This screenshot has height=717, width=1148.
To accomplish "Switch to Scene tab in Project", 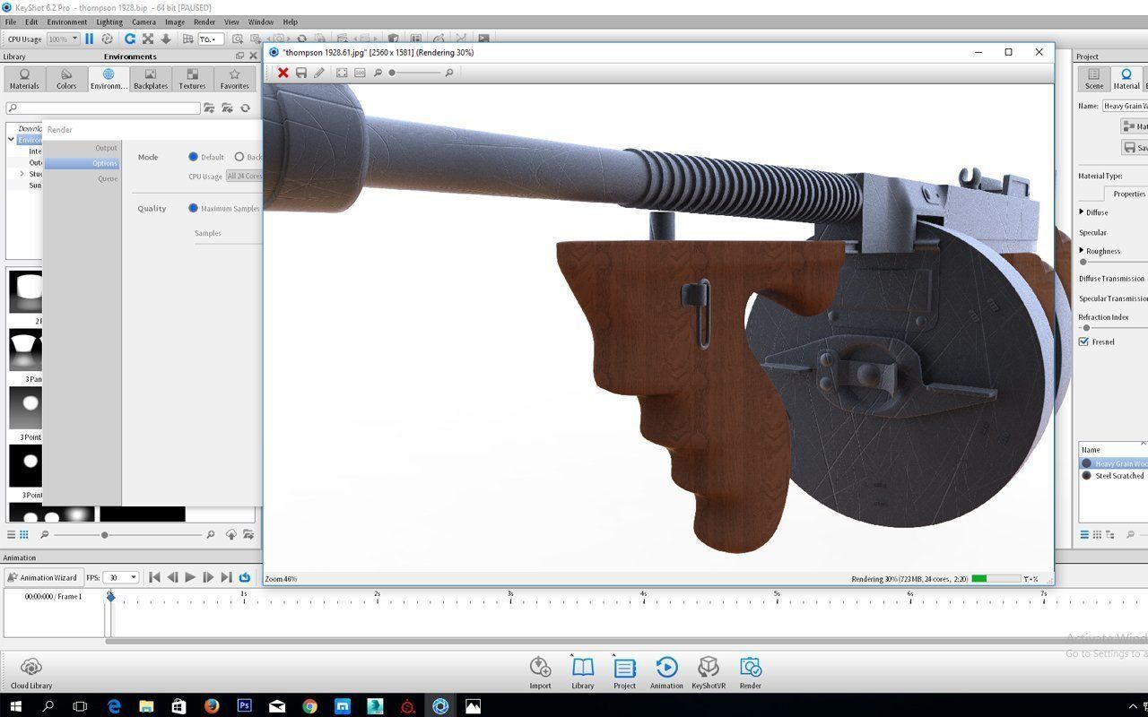I will click(x=1094, y=79).
